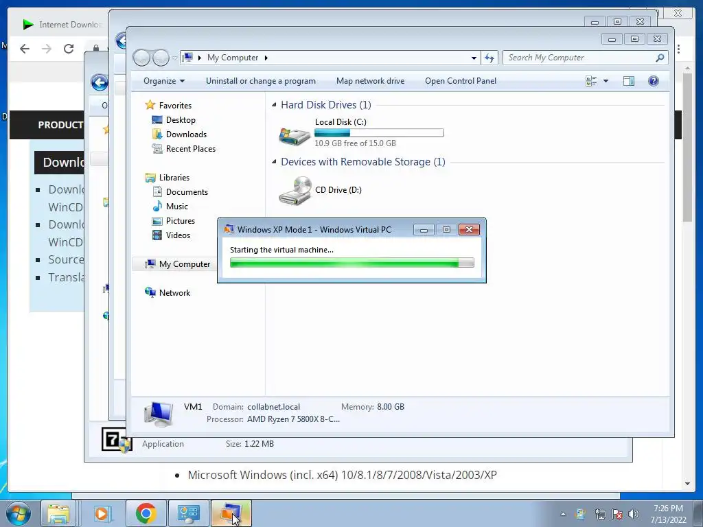Click Map network drive
This screenshot has width=703, height=527.
tap(370, 81)
